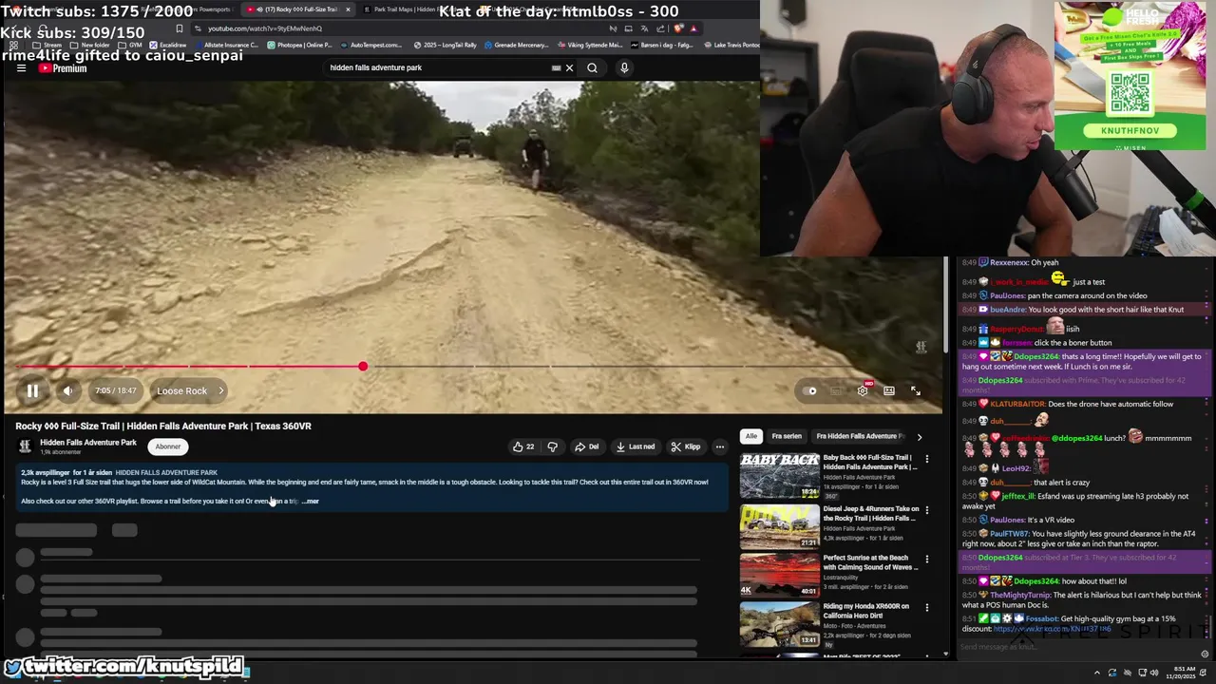This screenshot has width=1216, height=684.
Task: Expand the description with '...mer'
Action: pos(311,501)
